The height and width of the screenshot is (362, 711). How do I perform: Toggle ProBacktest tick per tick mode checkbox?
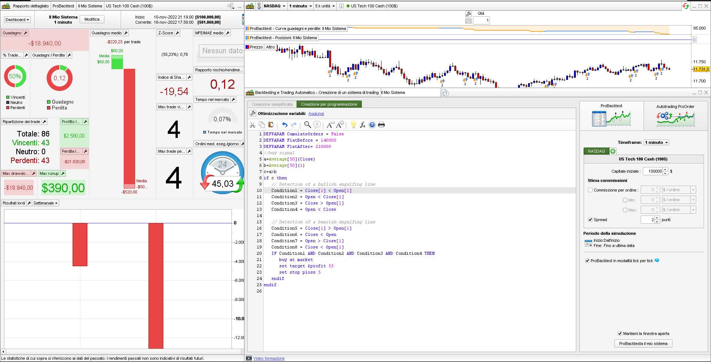587,261
